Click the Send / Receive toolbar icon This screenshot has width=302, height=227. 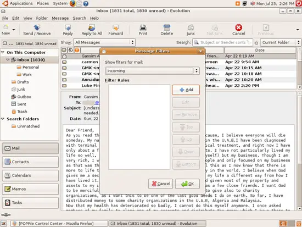pos(37,27)
